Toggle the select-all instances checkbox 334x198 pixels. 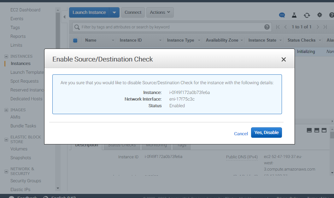pos(74,40)
